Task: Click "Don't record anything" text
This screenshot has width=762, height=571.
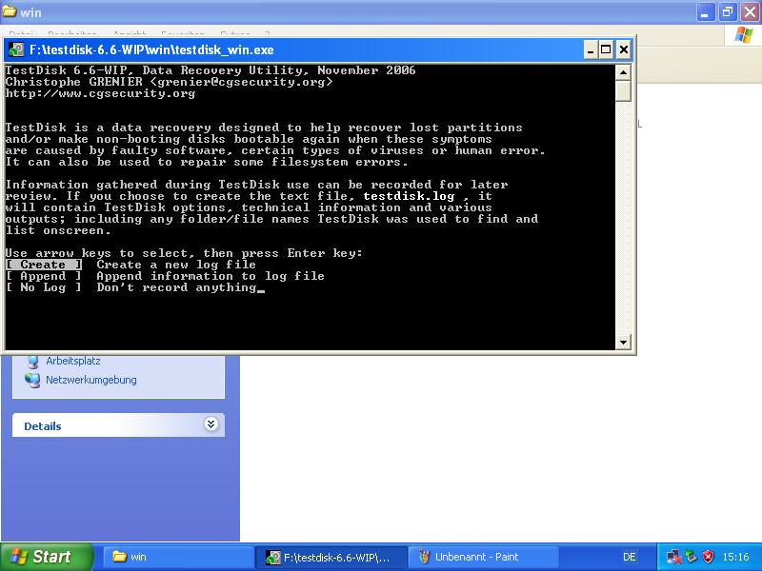Action: pyautogui.click(x=176, y=287)
